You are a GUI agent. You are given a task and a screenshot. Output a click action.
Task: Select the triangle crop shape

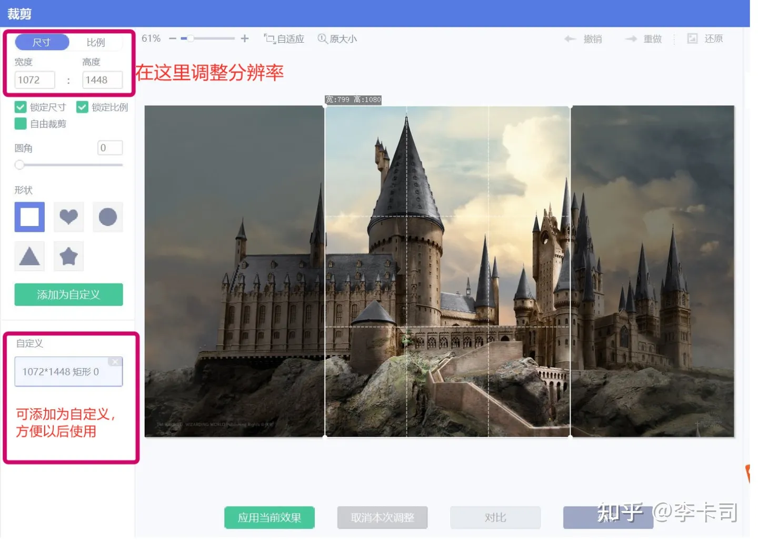point(29,256)
